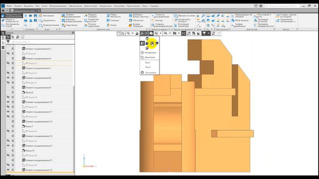This screenshot has width=319, height=179.
Task: Show hidden sketch below Элемент выдавливания:3
Action: pyautogui.click(x=8, y=54)
